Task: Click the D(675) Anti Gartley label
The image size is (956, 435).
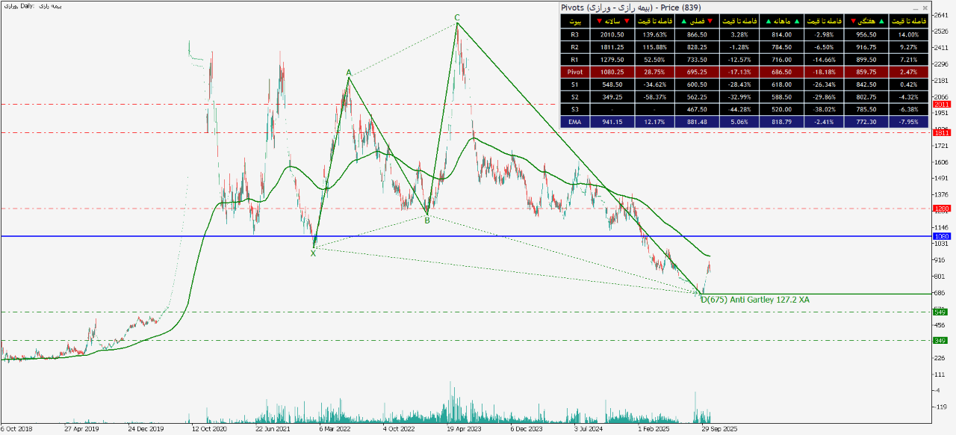Action: click(x=755, y=300)
